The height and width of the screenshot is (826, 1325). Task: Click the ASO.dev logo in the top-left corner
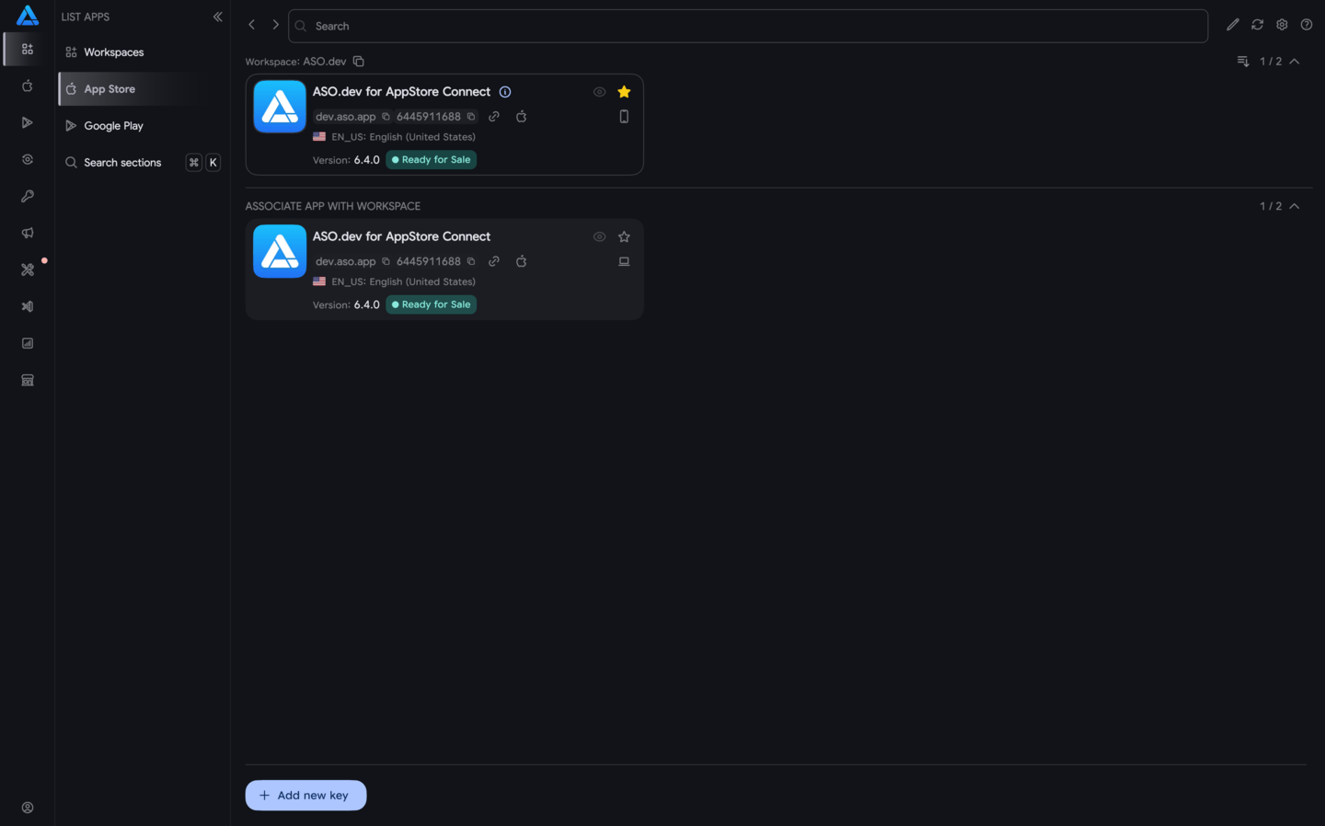coord(28,16)
